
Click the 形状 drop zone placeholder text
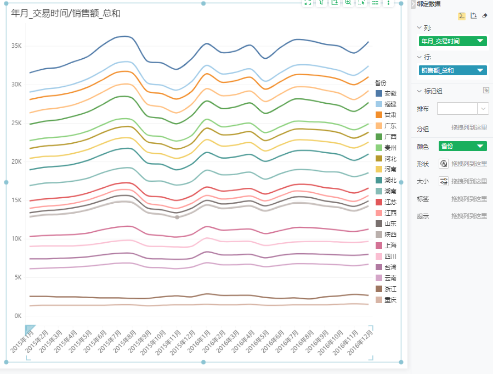coord(469,164)
